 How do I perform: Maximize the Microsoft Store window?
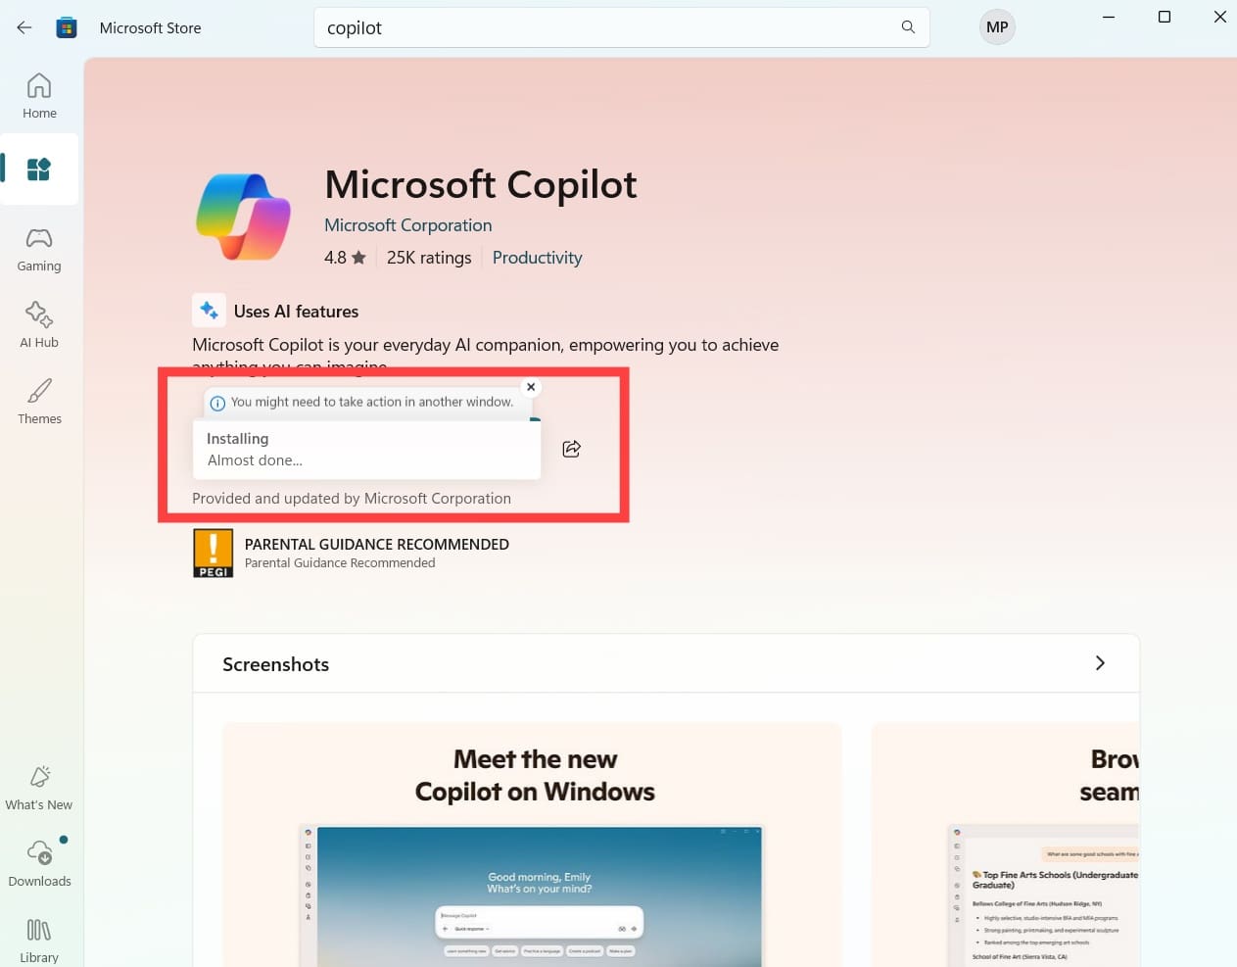1165,17
